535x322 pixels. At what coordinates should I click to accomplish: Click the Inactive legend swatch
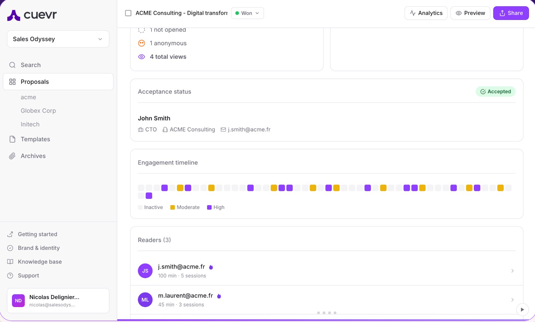click(140, 208)
